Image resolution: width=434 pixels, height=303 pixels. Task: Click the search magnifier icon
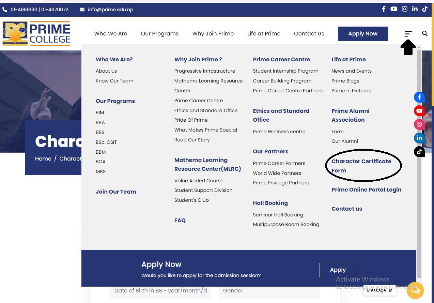[x=424, y=33]
